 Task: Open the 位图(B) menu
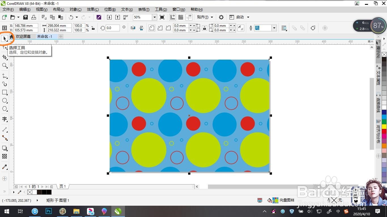[110, 9]
